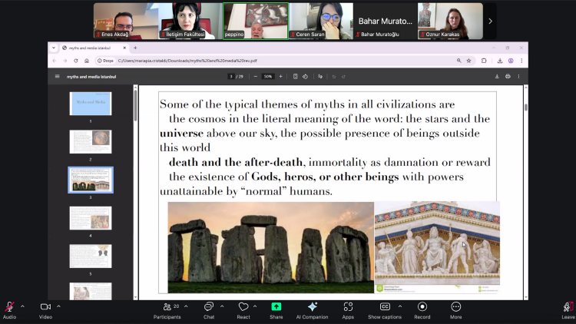This screenshot has height=324, width=576.
Task: Unmute the microphone with the Audio button
Action: pyautogui.click(x=9, y=307)
